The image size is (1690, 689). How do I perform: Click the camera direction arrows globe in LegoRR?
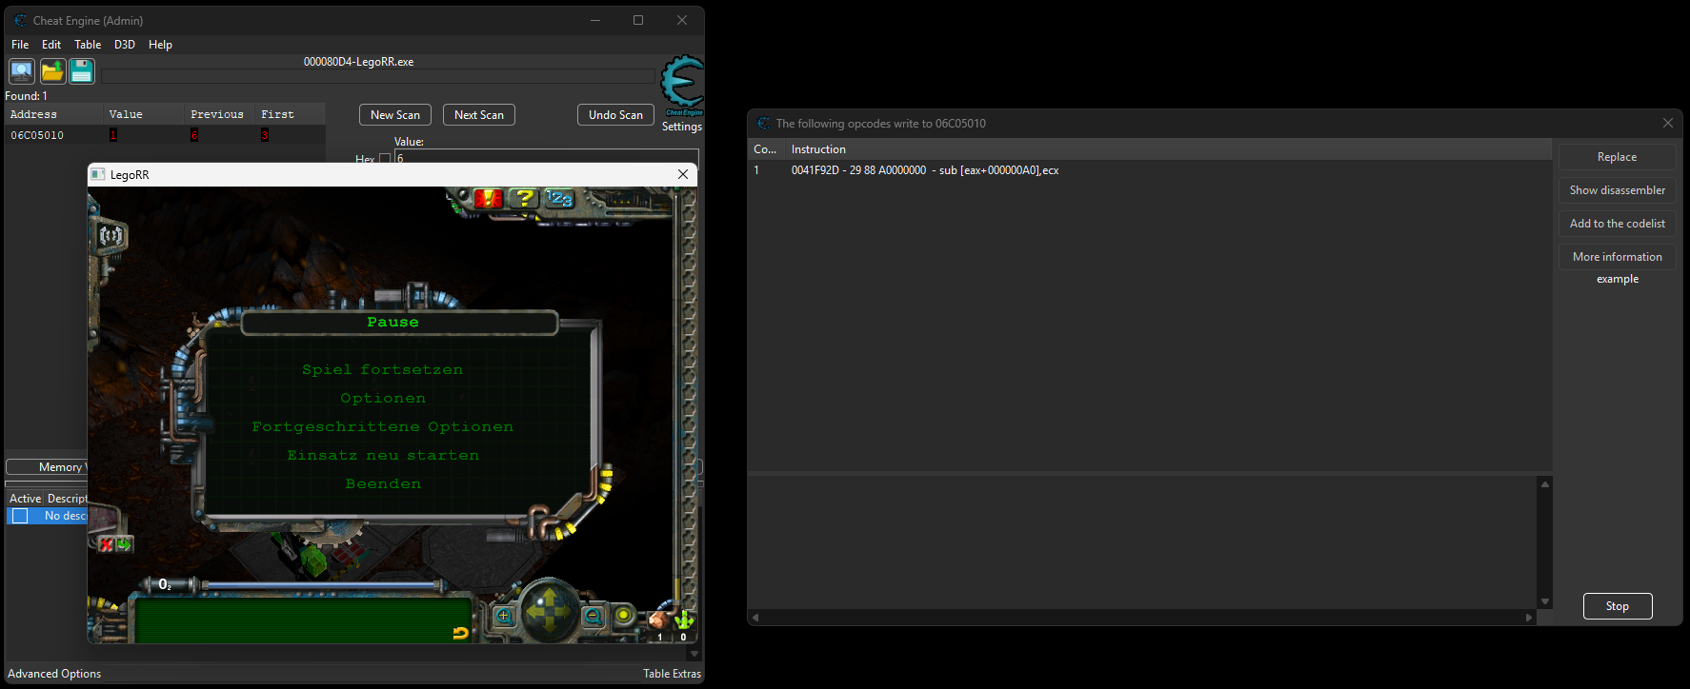[x=549, y=610]
